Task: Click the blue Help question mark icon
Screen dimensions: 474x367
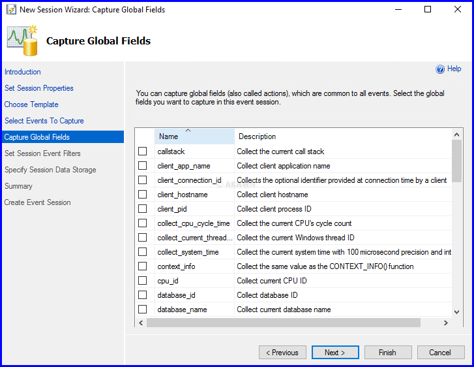Action: point(440,69)
